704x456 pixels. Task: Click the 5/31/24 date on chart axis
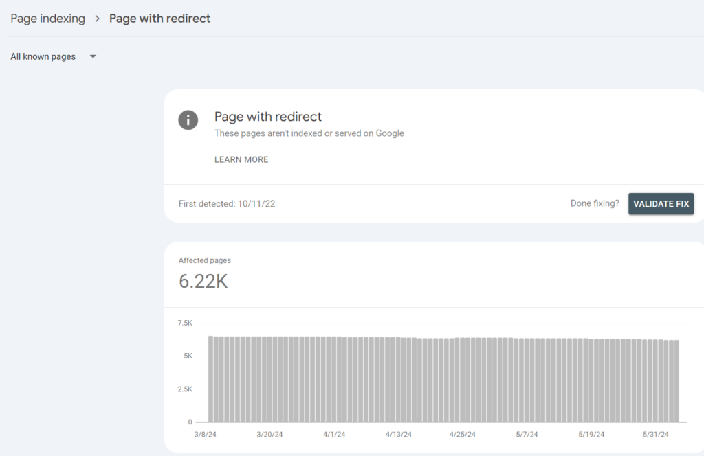click(x=655, y=434)
